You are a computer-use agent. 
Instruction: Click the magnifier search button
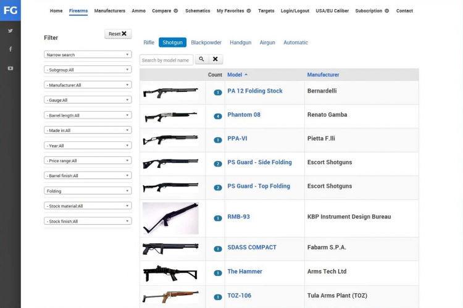(x=202, y=59)
